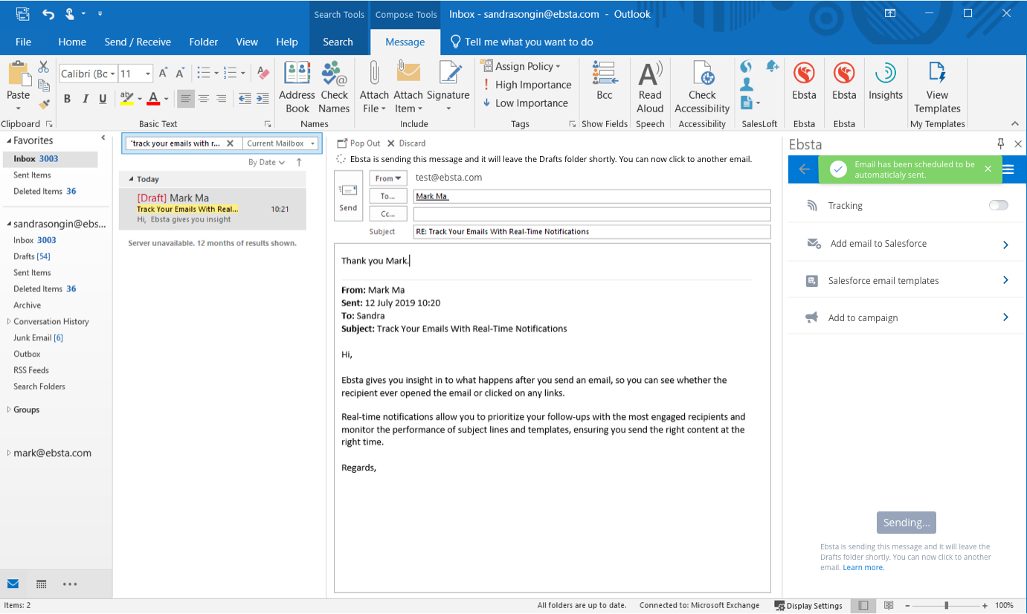Open the Learn more link
This screenshot has height=614, width=1027.
tap(863, 567)
